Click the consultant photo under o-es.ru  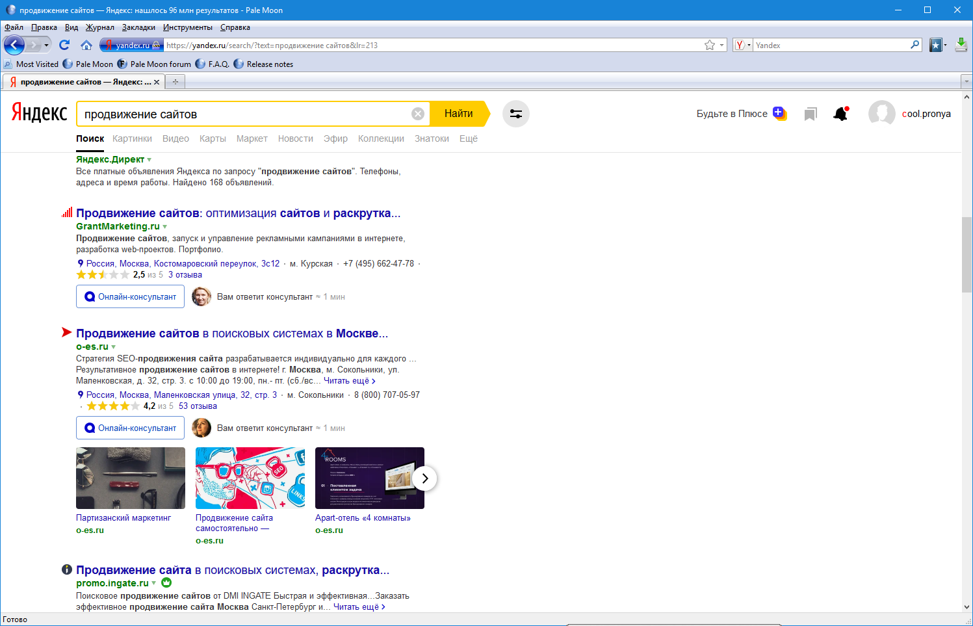point(201,428)
